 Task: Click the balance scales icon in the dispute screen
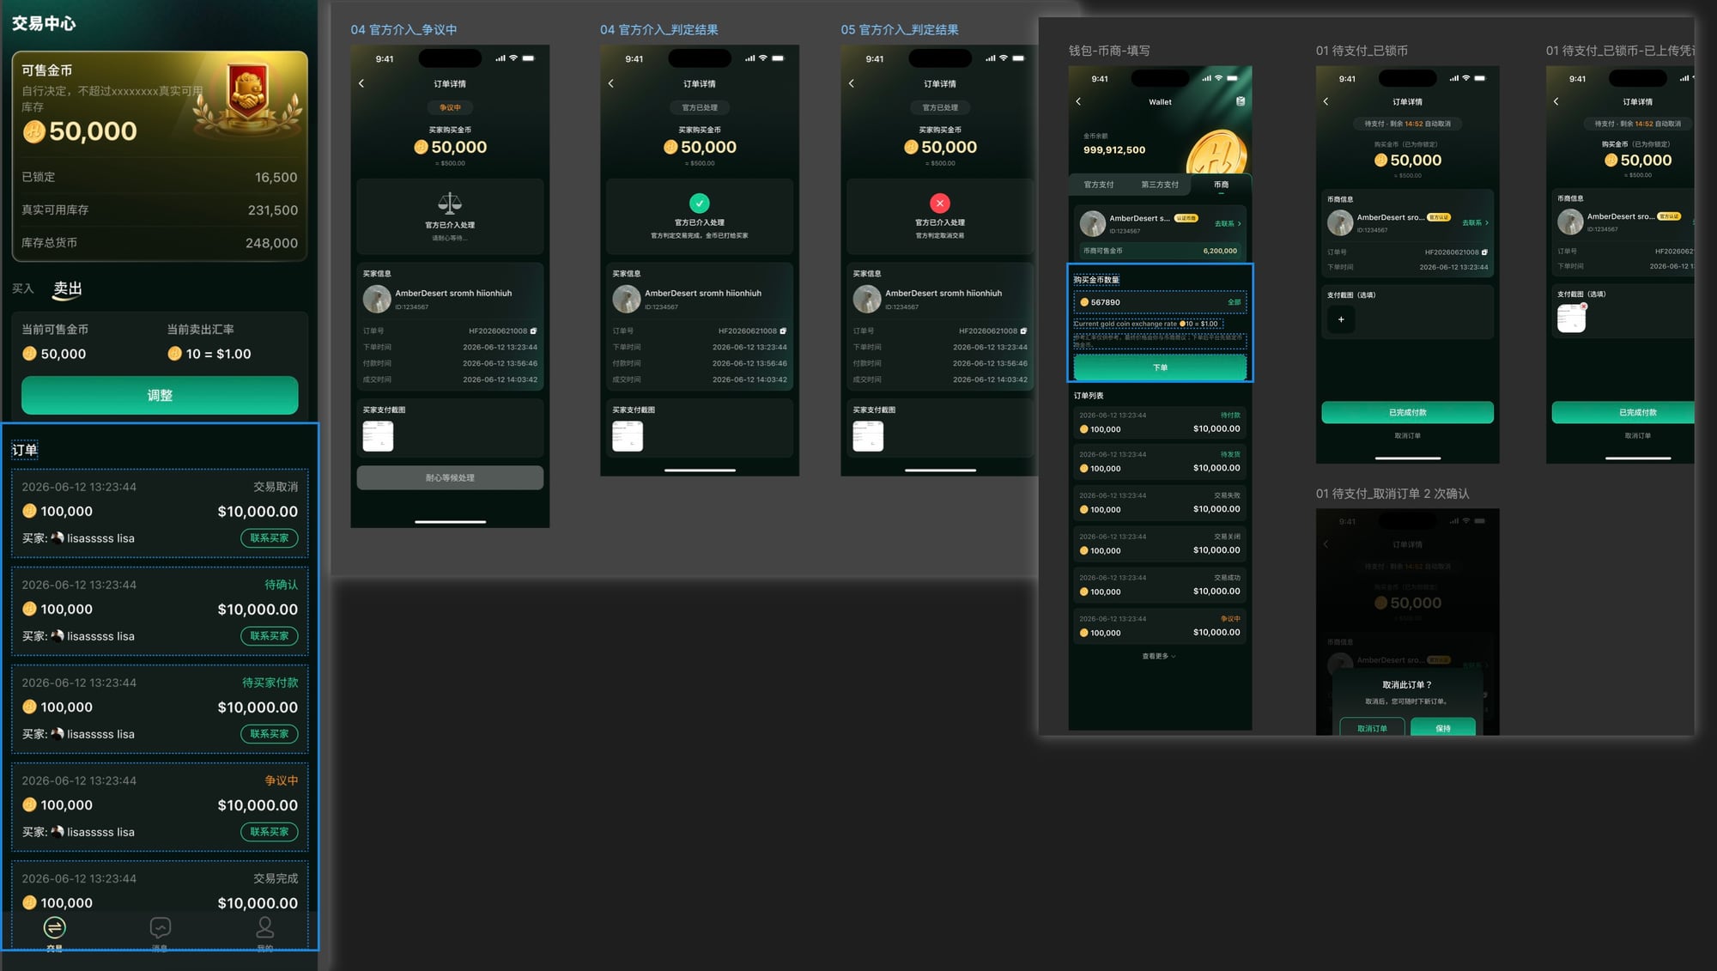point(450,203)
